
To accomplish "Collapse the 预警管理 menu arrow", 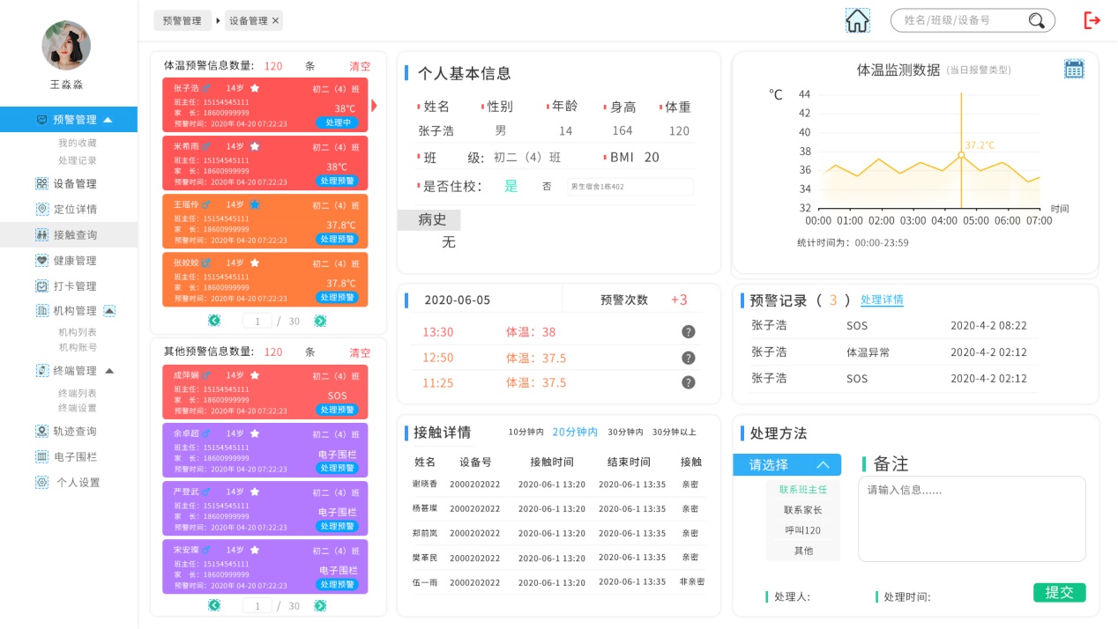I will click(x=108, y=120).
